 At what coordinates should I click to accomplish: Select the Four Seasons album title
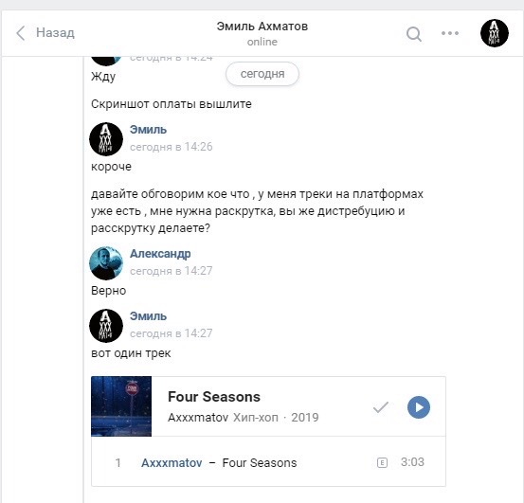click(214, 397)
